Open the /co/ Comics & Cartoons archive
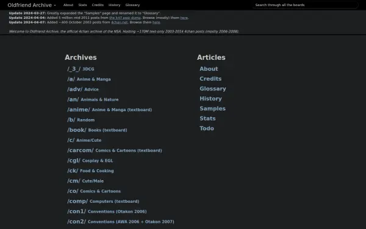The width and height of the screenshot is (366, 229). 94,191
